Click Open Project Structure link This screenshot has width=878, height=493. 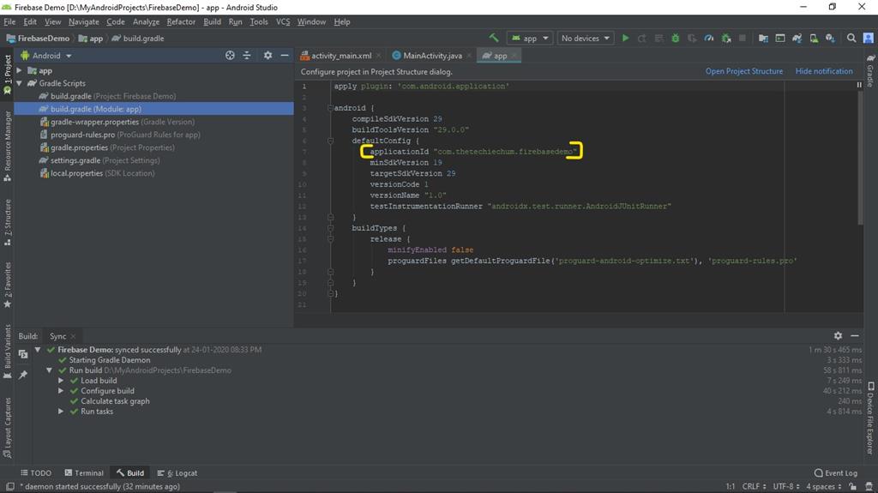[x=743, y=71]
